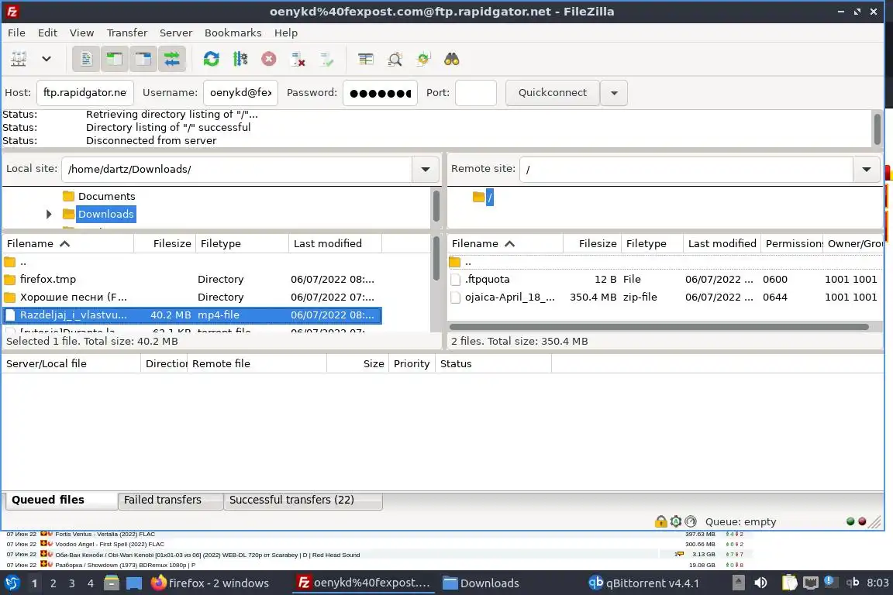Click the file manager icon in taskbar launcher
The width and height of the screenshot is (893, 595).
click(x=112, y=583)
